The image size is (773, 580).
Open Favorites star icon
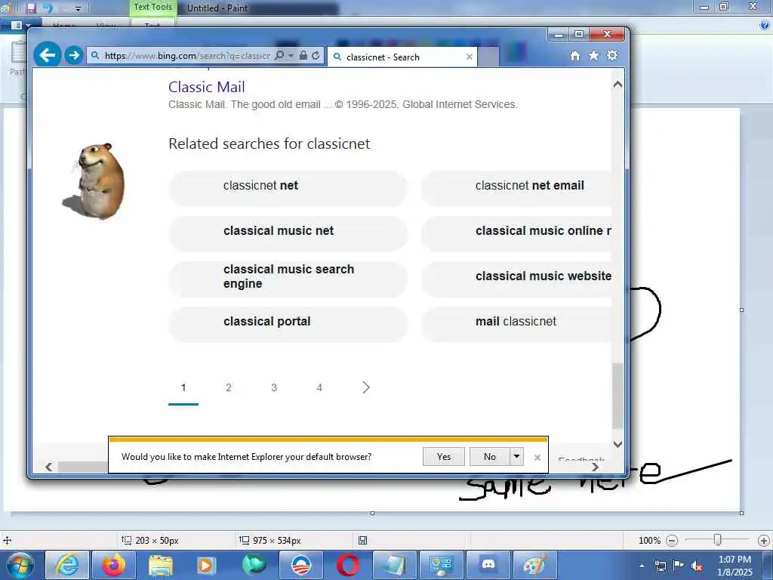(x=593, y=55)
